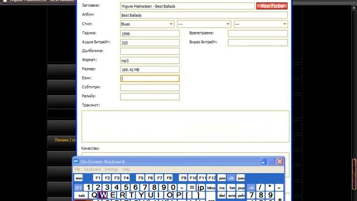Open the On-Screen Keyboard File menu
Image resolution: width=357 pixels, height=201 pixels.
(x=78, y=169)
